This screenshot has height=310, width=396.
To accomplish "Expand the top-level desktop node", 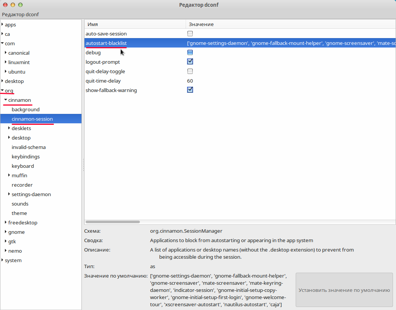I will [2, 81].
